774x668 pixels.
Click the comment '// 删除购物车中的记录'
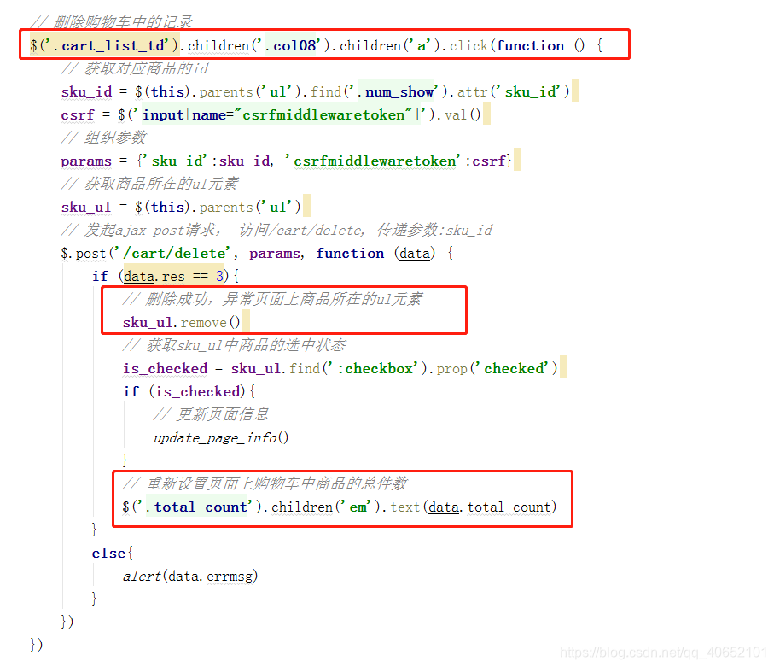(x=111, y=21)
